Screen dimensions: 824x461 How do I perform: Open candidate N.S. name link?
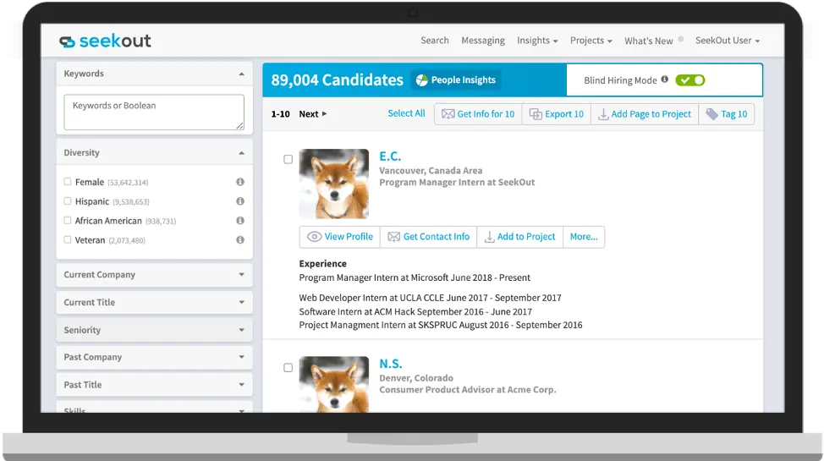[391, 364]
